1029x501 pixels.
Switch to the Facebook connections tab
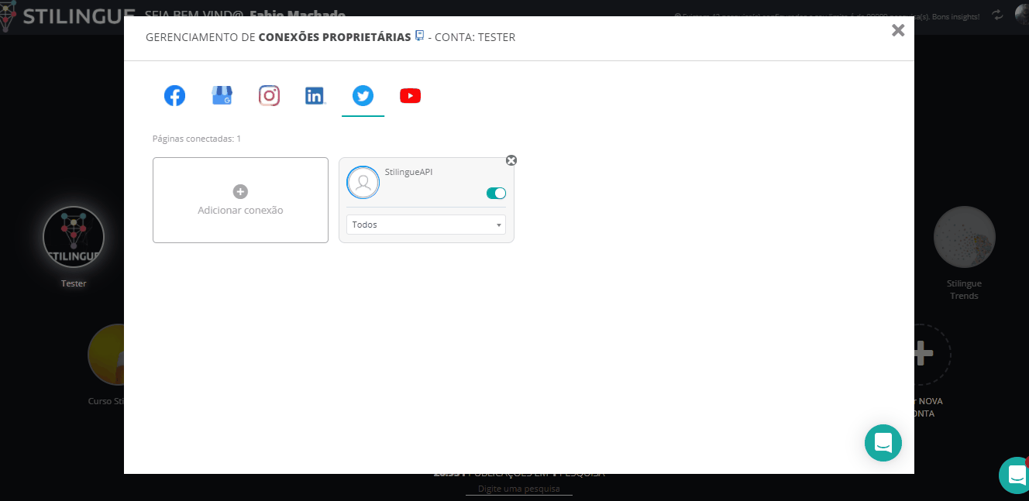(174, 96)
